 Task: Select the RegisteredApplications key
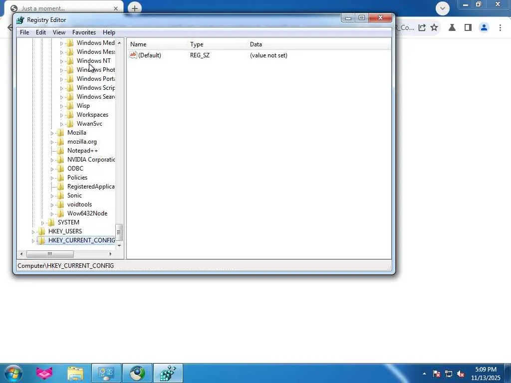tap(91, 187)
